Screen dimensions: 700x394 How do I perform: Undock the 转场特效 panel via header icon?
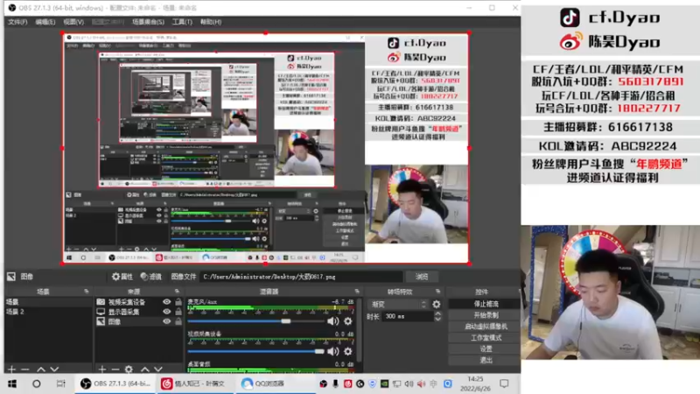(x=438, y=292)
